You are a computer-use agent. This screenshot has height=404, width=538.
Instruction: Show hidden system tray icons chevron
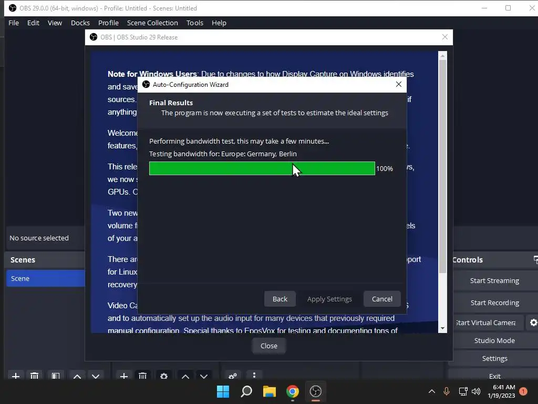[x=432, y=391]
